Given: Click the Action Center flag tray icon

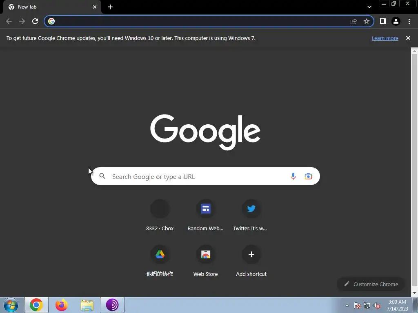Looking at the screenshot, I should [357, 305].
